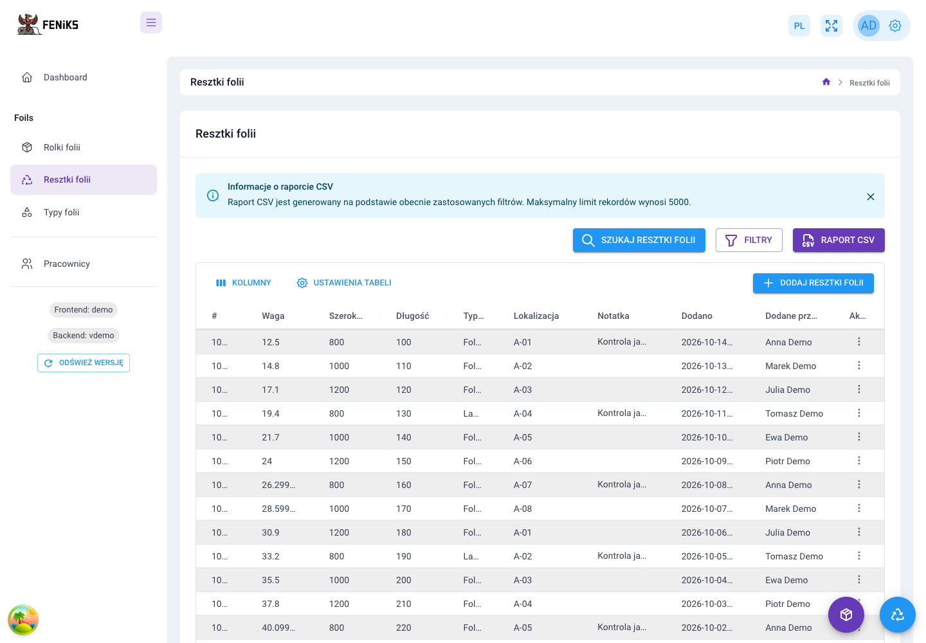Click the info icon in CSV banner
The height and width of the screenshot is (643, 926).
tap(213, 195)
